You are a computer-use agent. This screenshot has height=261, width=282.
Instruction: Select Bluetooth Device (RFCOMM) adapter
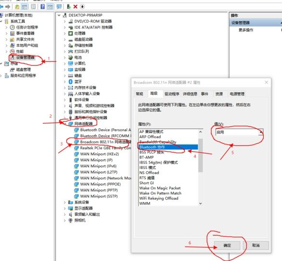(106, 136)
